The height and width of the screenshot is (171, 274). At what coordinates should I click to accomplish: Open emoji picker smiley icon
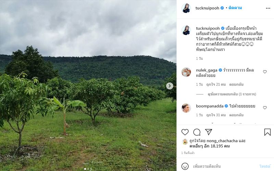pyautogui.click(x=185, y=166)
